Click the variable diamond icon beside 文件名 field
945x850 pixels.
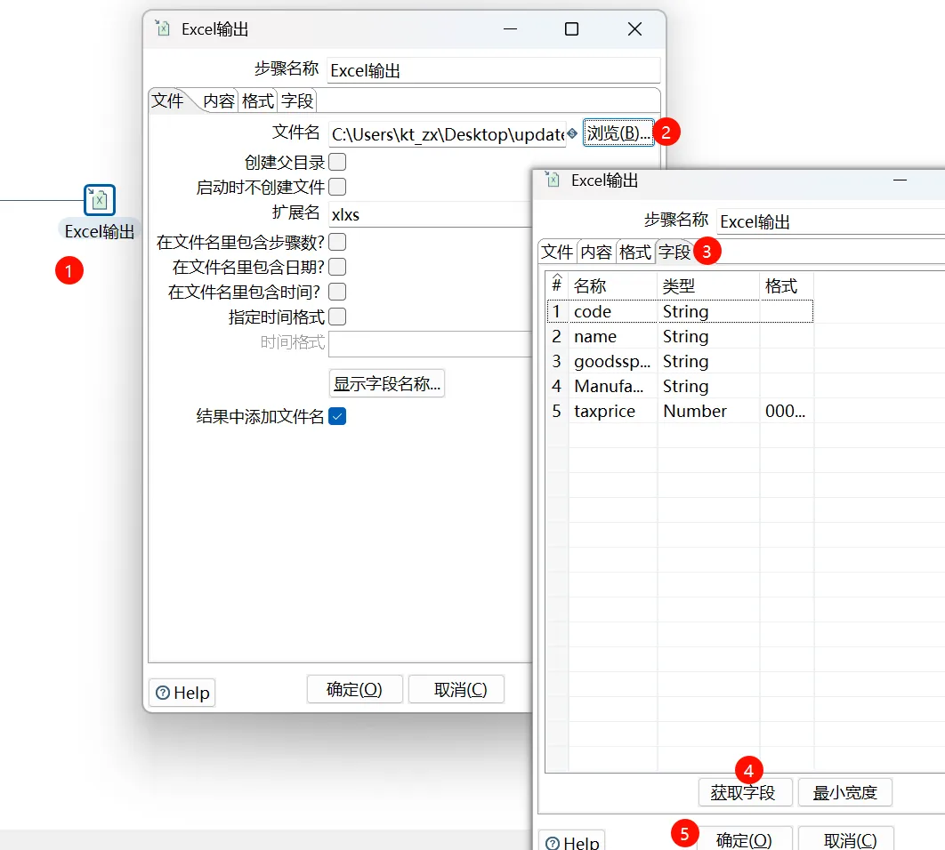tap(572, 133)
